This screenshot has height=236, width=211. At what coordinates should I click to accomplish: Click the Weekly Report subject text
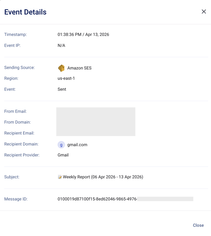point(103,177)
